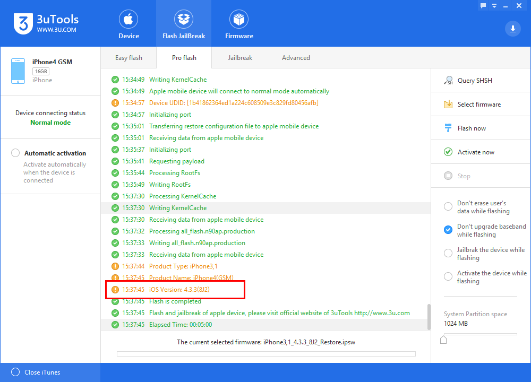Open the downloads arrow button
Image resolution: width=531 pixels, height=382 pixels.
pyautogui.click(x=513, y=29)
